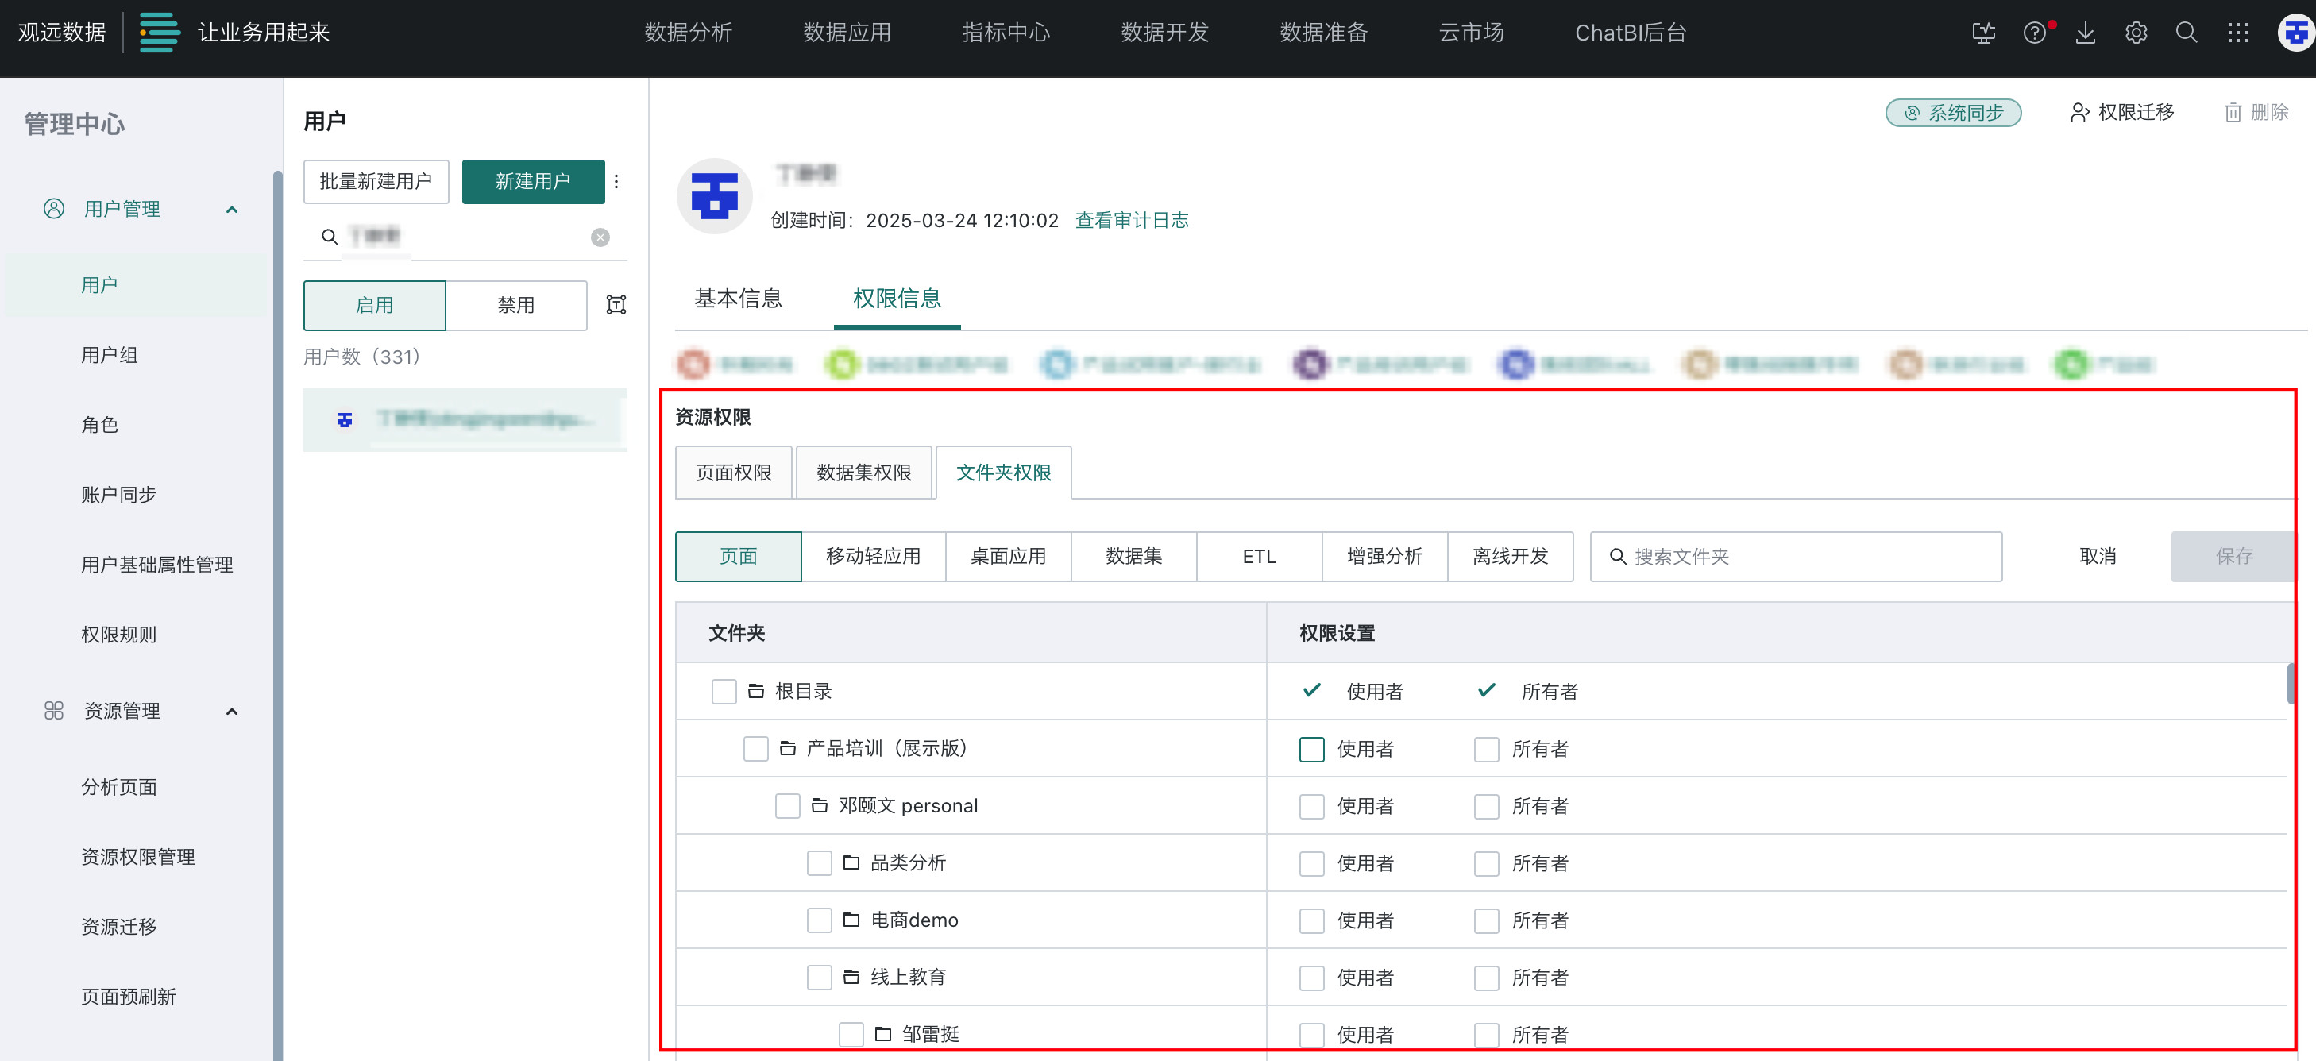Open the download icon in top bar
The image size is (2316, 1061).
2085,33
